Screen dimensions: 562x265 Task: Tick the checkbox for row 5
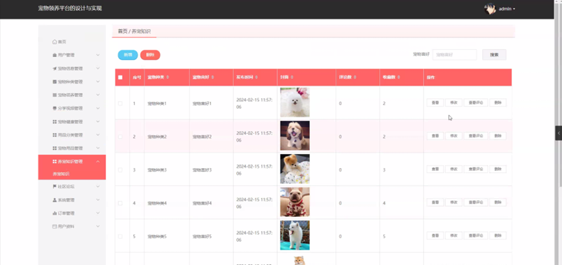pyautogui.click(x=120, y=236)
